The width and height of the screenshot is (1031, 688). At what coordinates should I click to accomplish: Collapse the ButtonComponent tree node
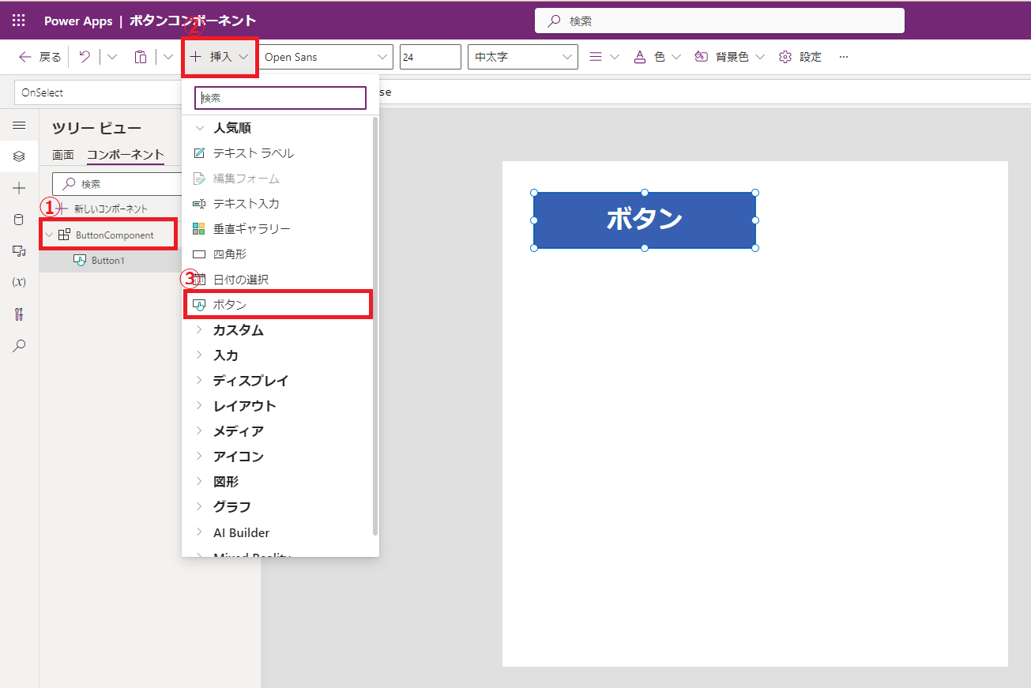(48, 235)
